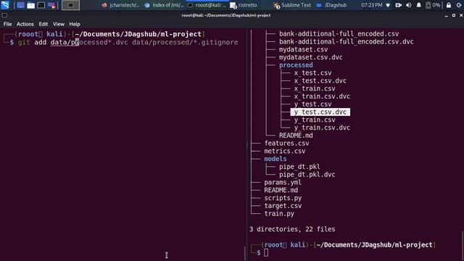Select the active workspace switcher box
This screenshot has width=464, height=261.
coord(70,5)
